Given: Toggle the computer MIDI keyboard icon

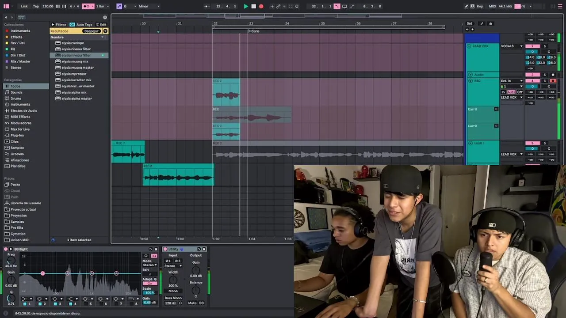Looking at the screenshot, I should [472, 6].
